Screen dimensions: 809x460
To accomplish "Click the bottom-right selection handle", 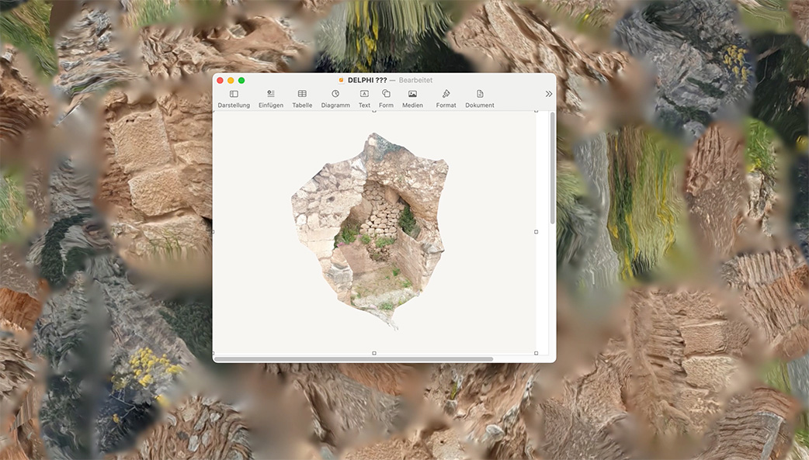I will (x=536, y=353).
